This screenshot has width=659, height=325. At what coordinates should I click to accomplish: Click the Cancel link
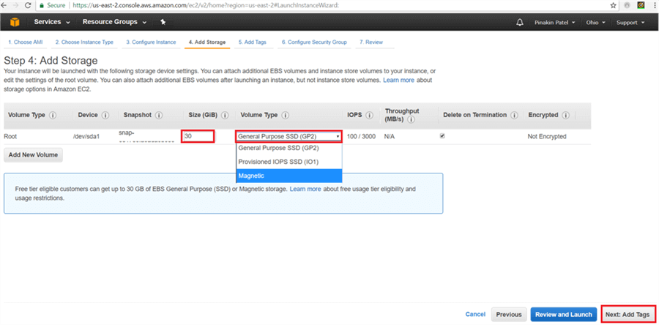click(x=475, y=314)
